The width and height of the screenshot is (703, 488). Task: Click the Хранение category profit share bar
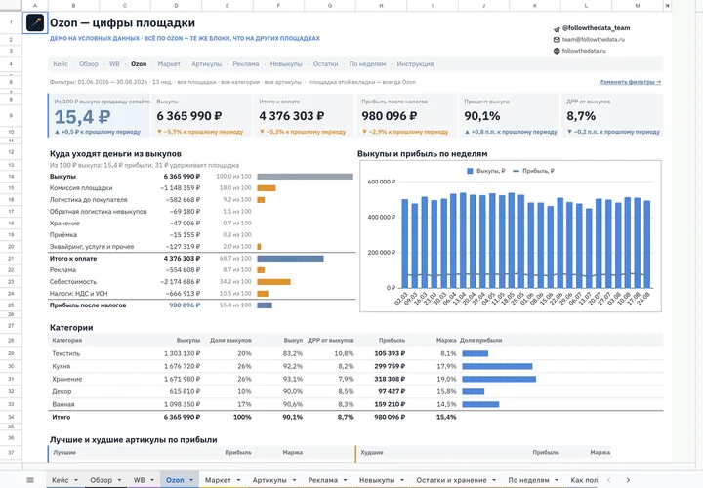click(499, 379)
